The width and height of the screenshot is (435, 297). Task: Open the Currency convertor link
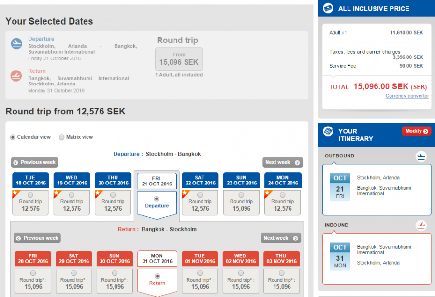(x=407, y=96)
